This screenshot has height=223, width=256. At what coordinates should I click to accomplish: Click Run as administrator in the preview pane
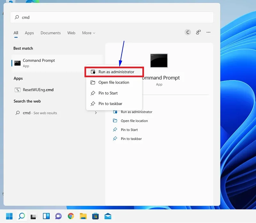137,112
